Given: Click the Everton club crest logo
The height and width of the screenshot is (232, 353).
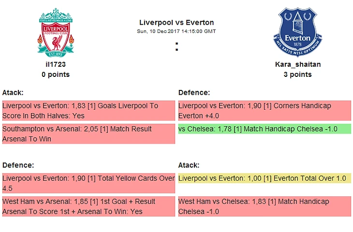Looking at the screenshot, I should 297,32.
